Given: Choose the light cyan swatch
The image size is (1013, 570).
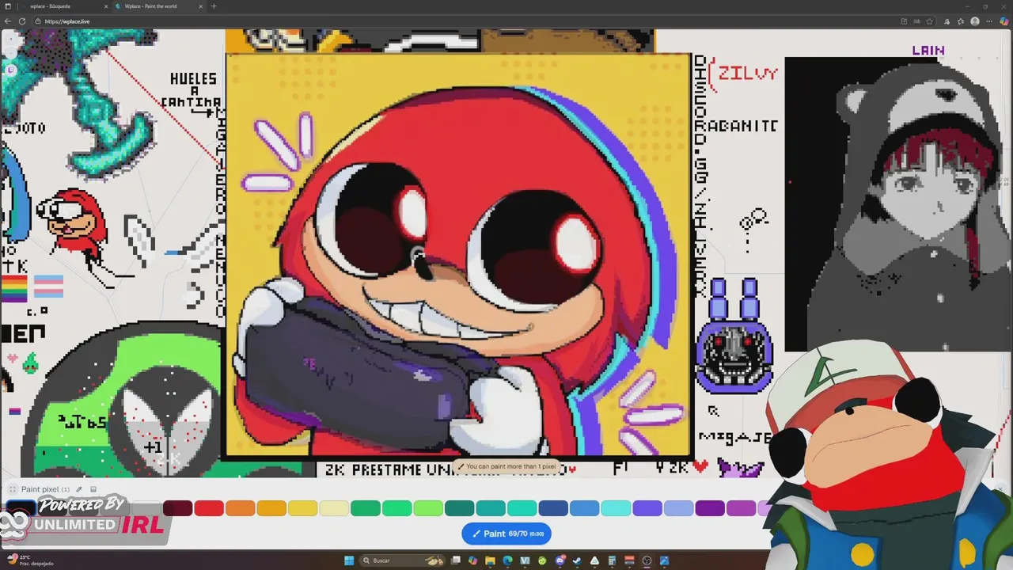Looking at the screenshot, I should pos(616,508).
